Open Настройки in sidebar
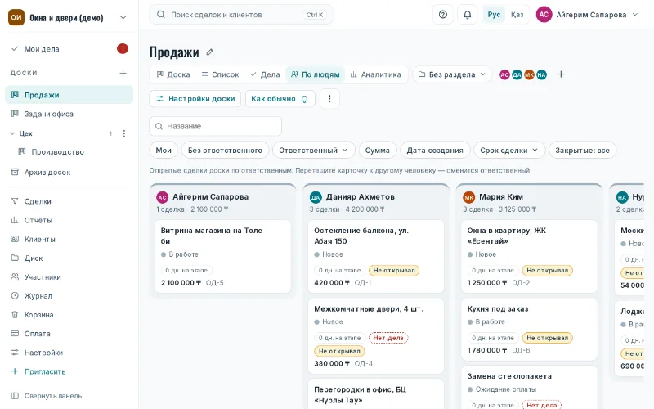654x409 pixels. tap(69, 353)
